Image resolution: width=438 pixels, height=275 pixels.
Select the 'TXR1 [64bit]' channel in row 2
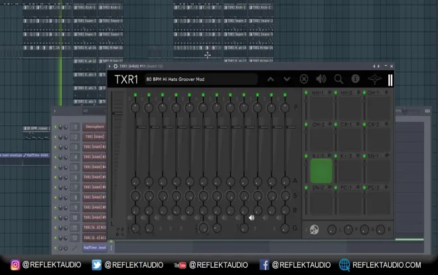[94, 137]
